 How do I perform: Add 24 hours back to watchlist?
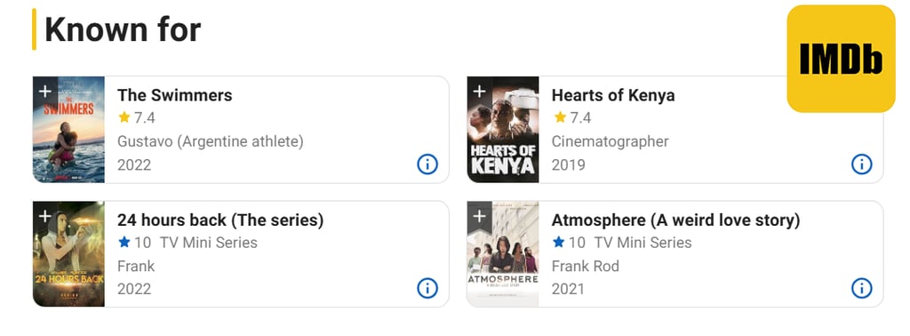point(44,216)
